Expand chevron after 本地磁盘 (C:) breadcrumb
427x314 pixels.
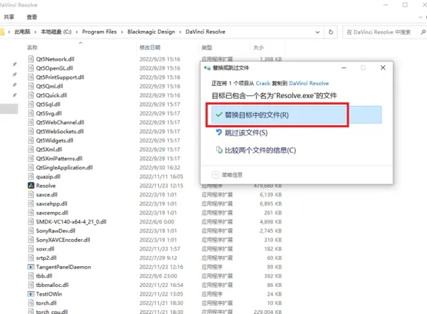(x=77, y=32)
